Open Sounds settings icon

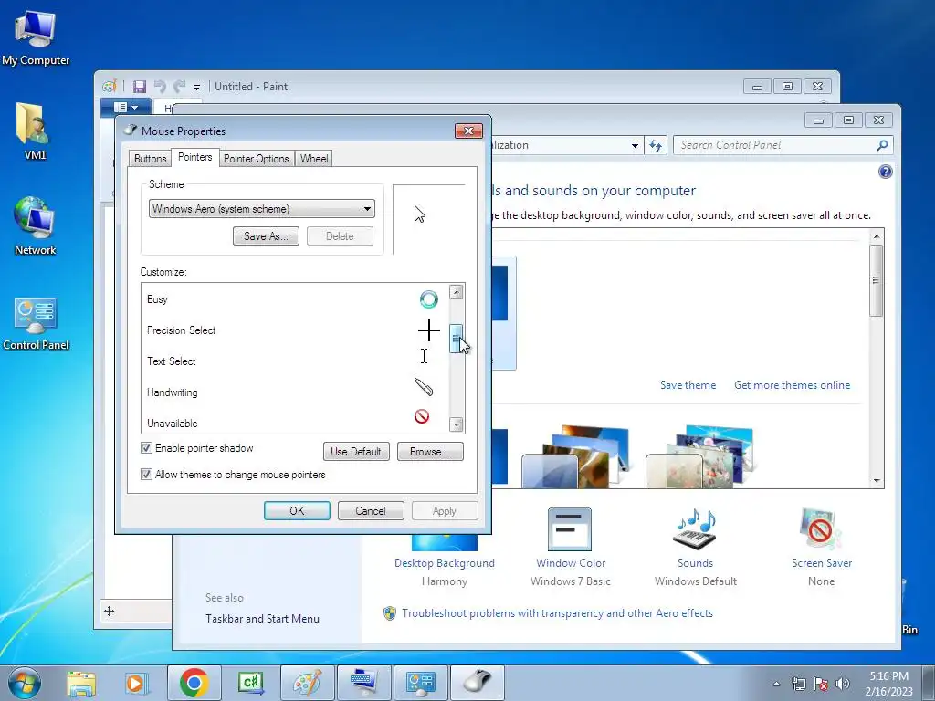tap(695, 529)
